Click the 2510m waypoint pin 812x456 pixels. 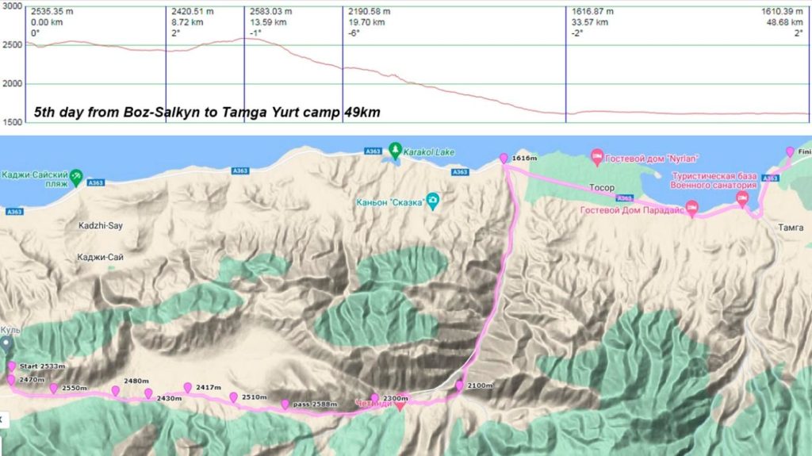[x=234, y=397]
